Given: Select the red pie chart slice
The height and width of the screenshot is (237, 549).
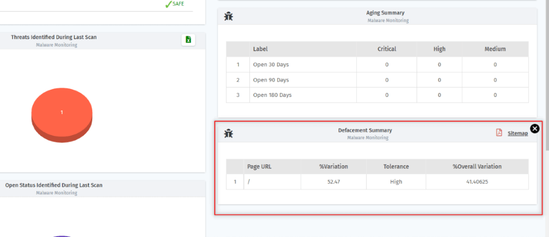Looking at the screenshot, I should click(62, 115).
